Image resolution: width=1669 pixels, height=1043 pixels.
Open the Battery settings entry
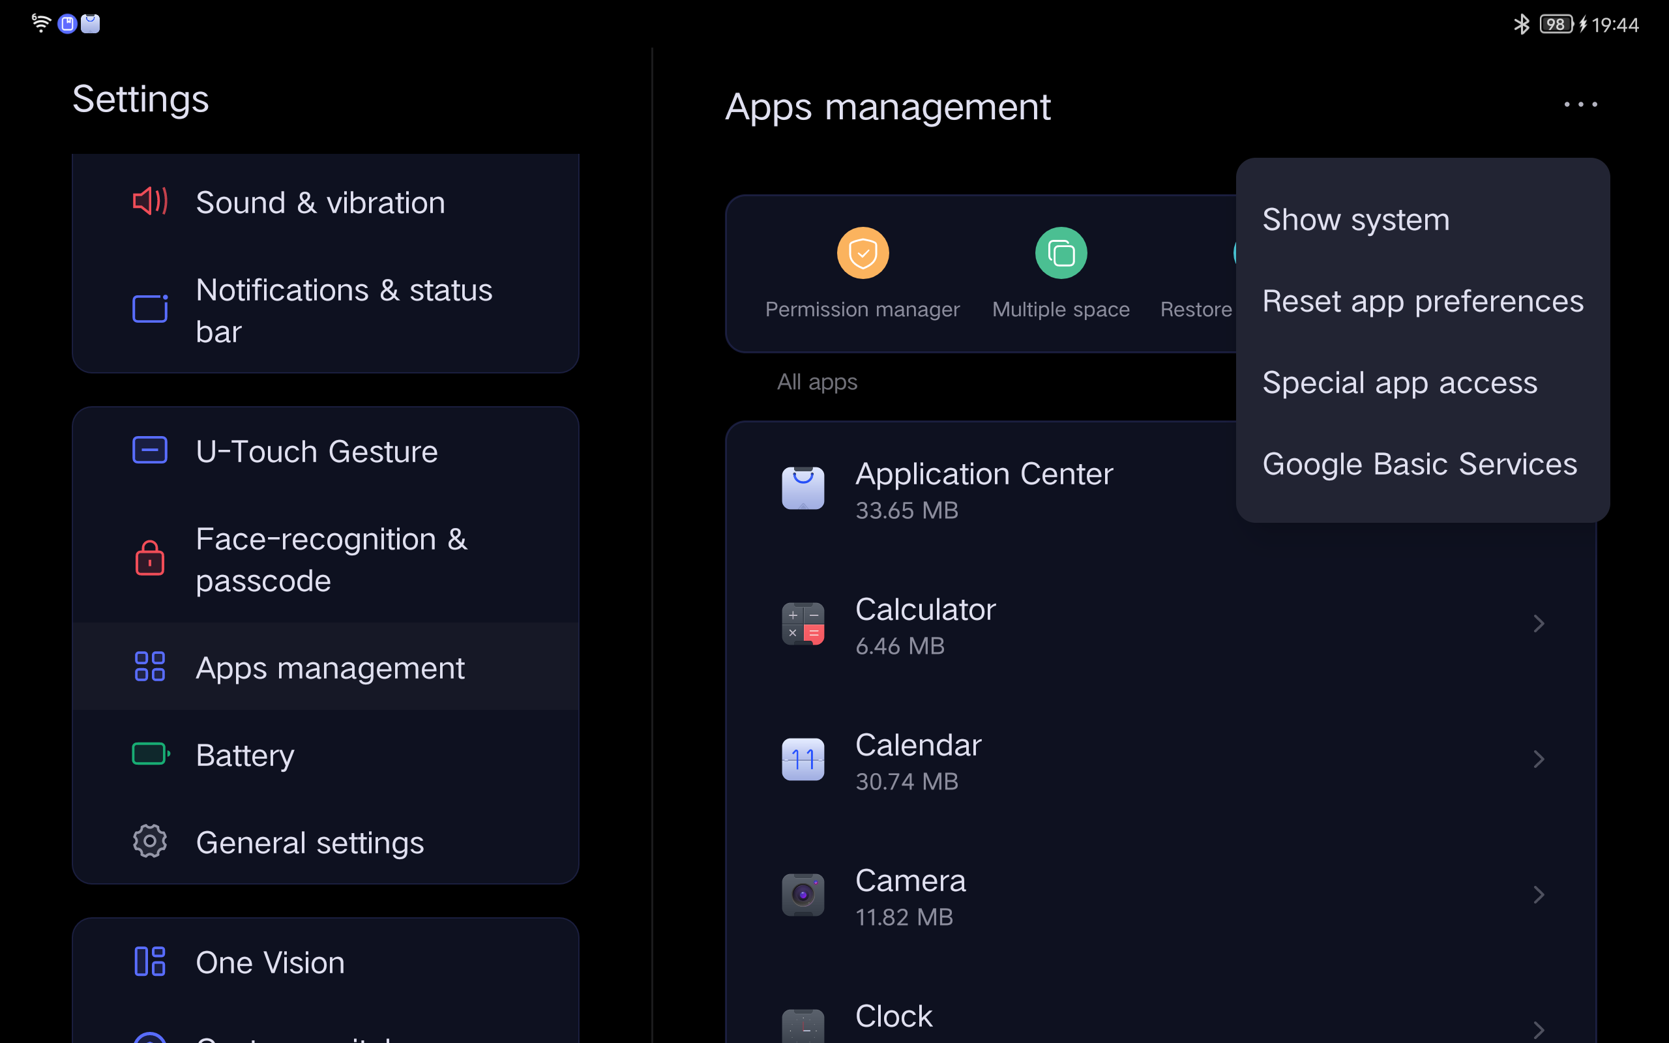click(x=245, y=756)
